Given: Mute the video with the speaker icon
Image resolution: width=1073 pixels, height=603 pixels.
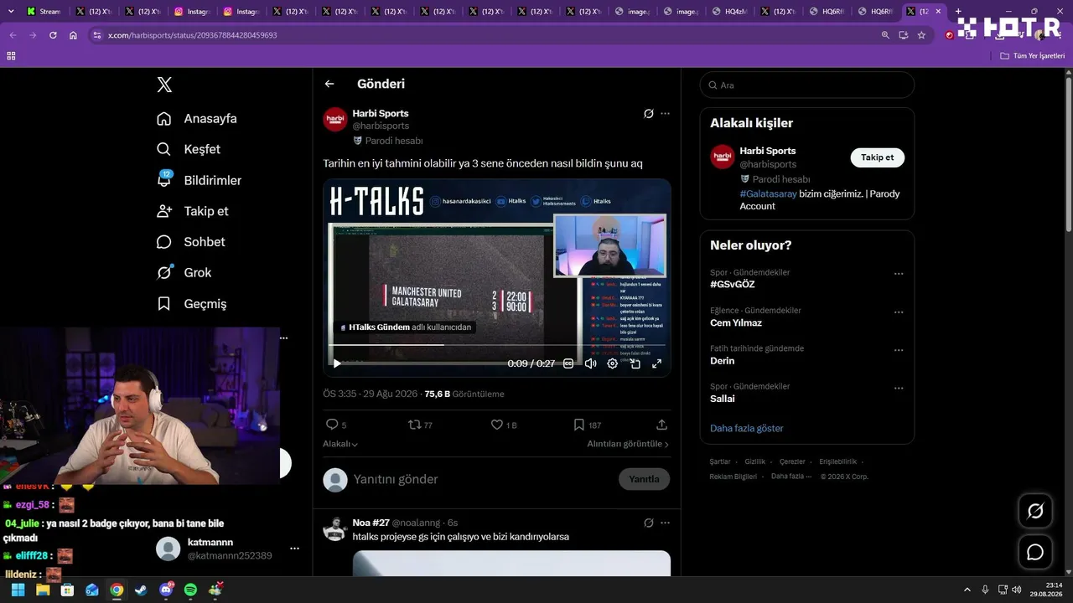Looking at the screenshot, I should click(590, 363).
